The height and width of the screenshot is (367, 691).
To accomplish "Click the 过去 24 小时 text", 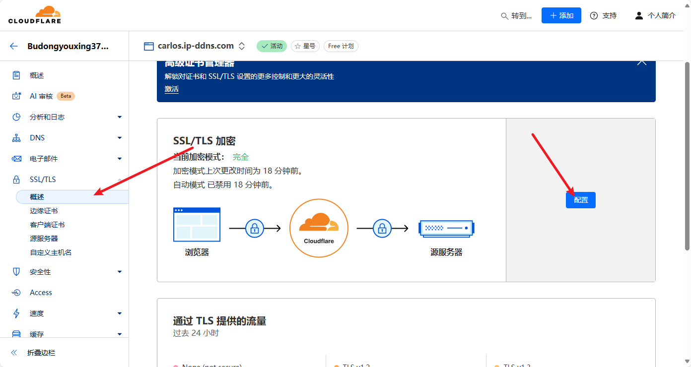I will pos(196,333).
